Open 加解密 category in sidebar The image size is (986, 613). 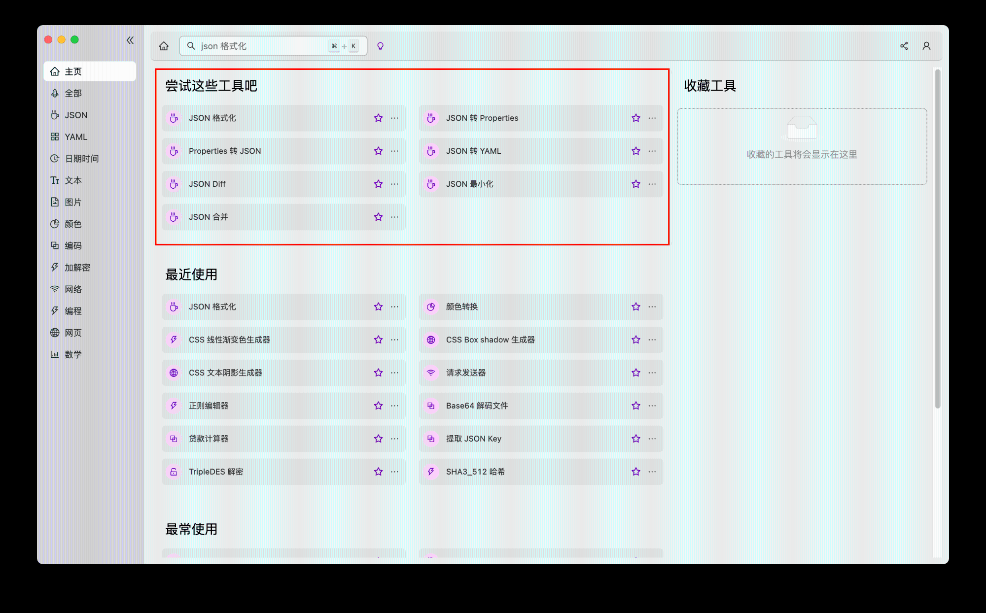pos(90,267)
